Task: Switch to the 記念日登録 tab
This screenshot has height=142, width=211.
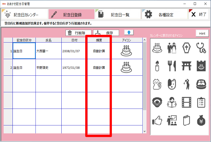Action: (71, 14)
